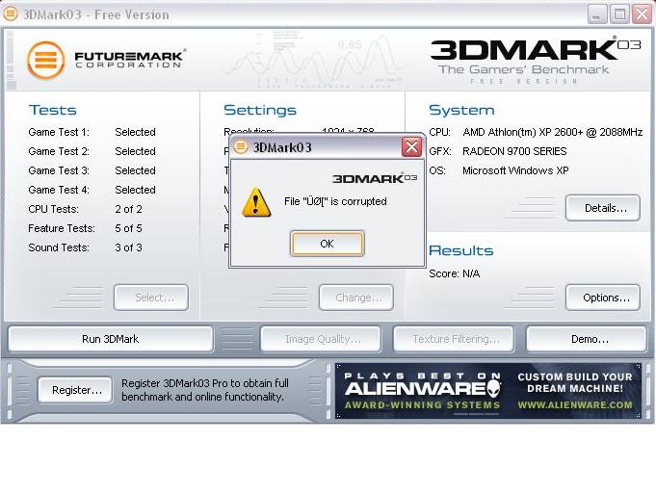The height and width of the screenshot is (493, 656).
Task: Click the "3 of 3" sound tests value
Action: pos(128,247)
